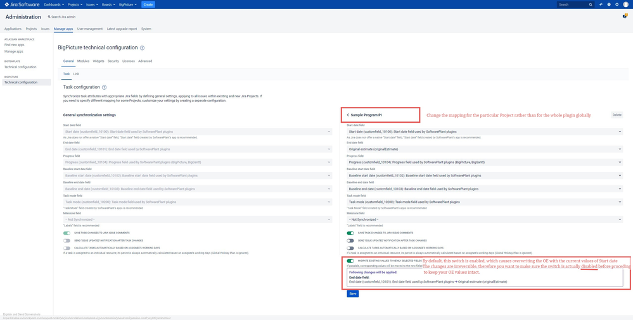Viewport: 633px width, 320px height.
Task: Open the user avatar profile menu
Action: (626, 4)
